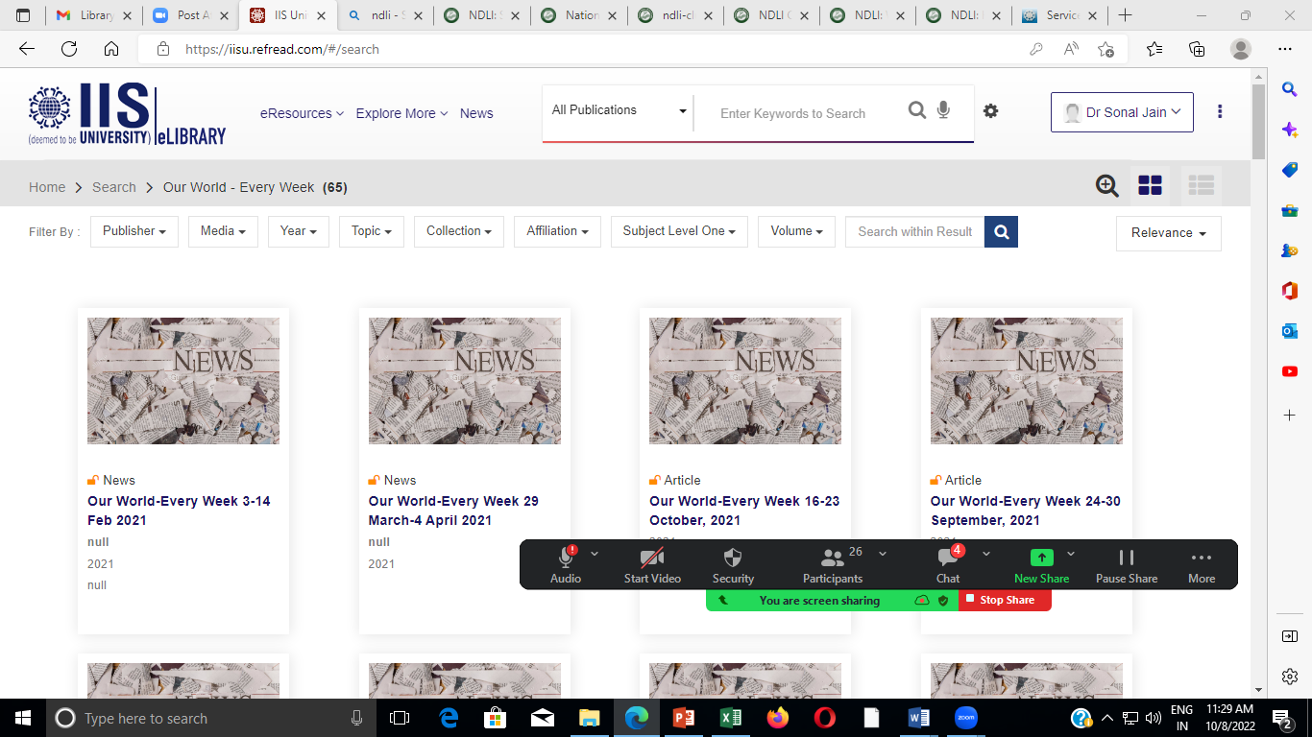Click the Stop Share button
Viewport: 1312px width, 737px height.
[x=1006, y=600]
